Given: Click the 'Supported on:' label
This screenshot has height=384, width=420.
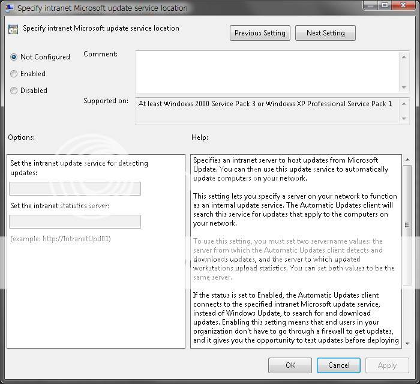Looking at the screenshot, I should pos(106,101).
